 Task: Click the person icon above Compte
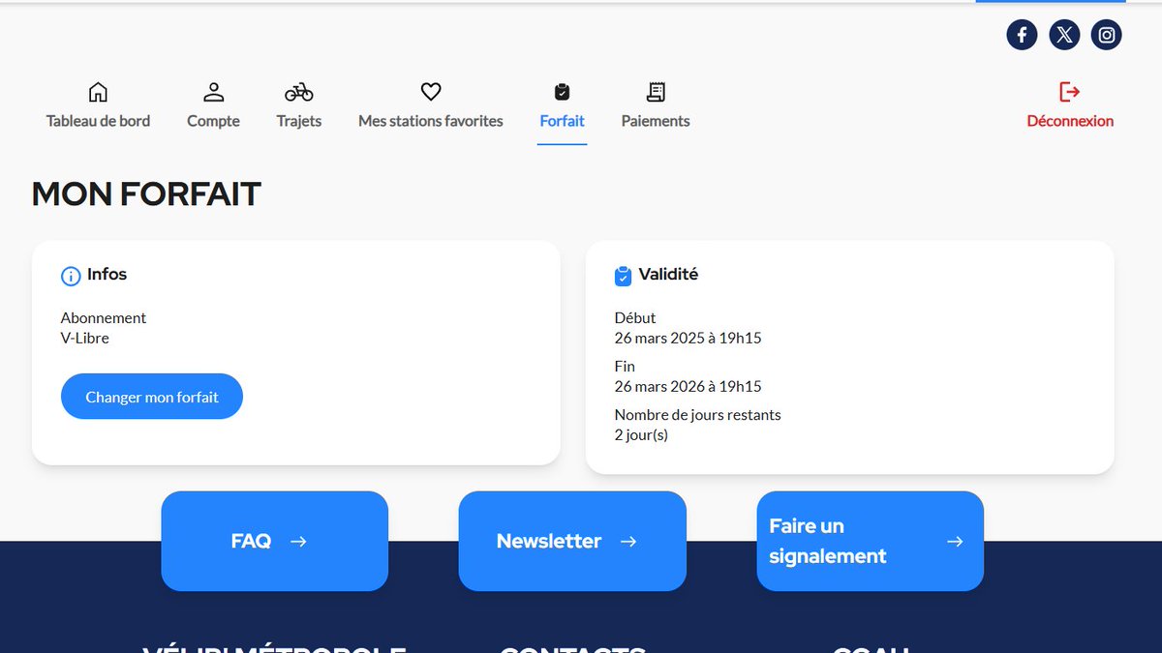[x=213, y=92]
